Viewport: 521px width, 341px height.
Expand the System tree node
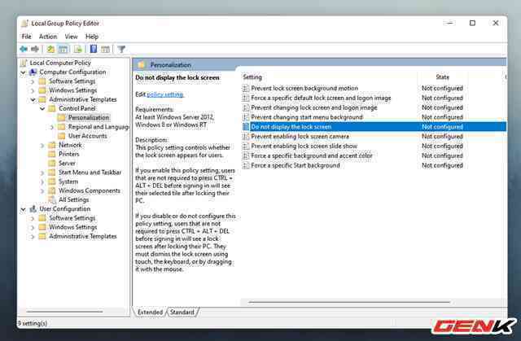coord(42,181)
